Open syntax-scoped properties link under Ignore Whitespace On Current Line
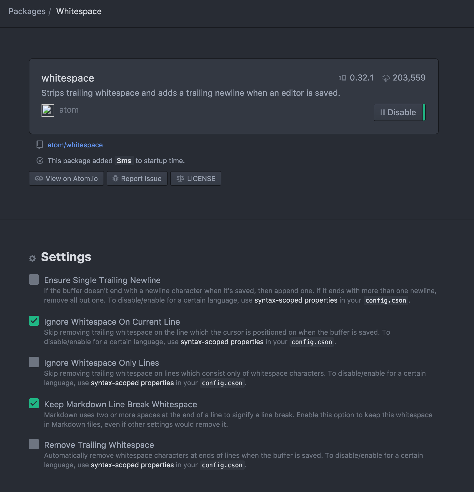The image size is (474, 492). pyautogui.click(x=222, y=342)
